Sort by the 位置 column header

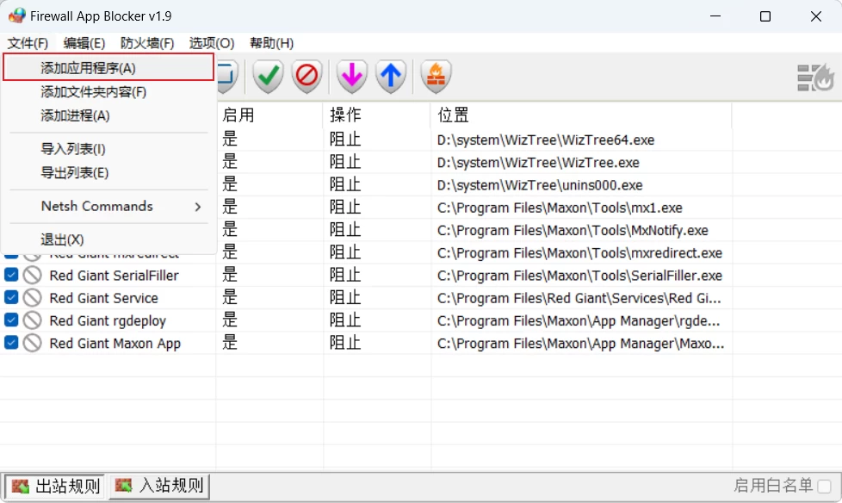click(x=581, y=115)
